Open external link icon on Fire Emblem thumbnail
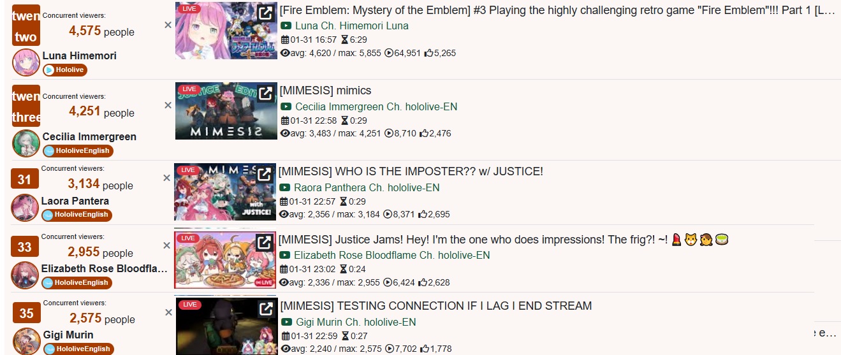This screenshot has width=841, height=355. 267,13
